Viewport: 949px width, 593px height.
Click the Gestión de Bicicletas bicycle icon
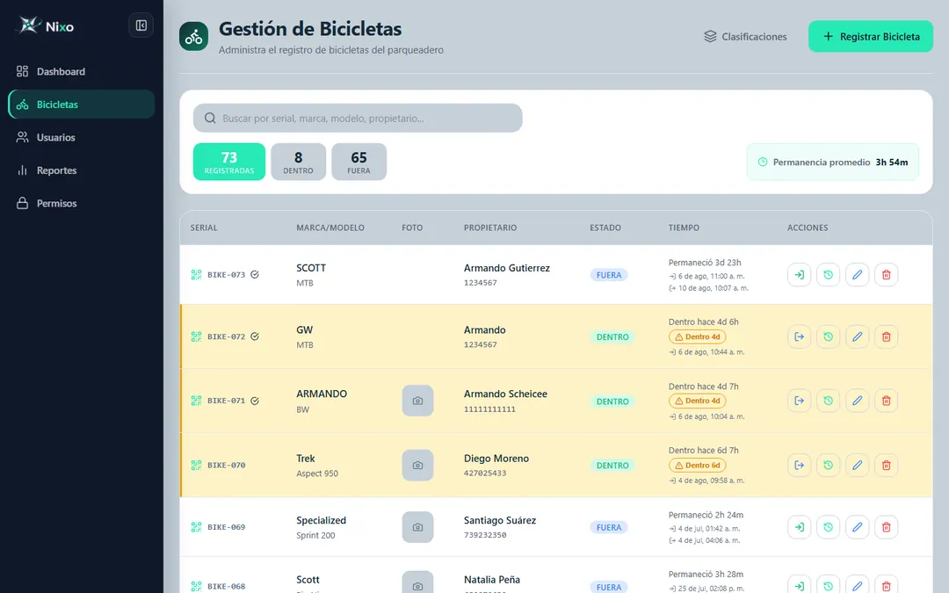click(193, 36)
